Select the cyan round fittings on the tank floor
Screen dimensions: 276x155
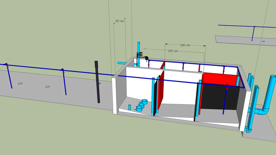[141, 105]
